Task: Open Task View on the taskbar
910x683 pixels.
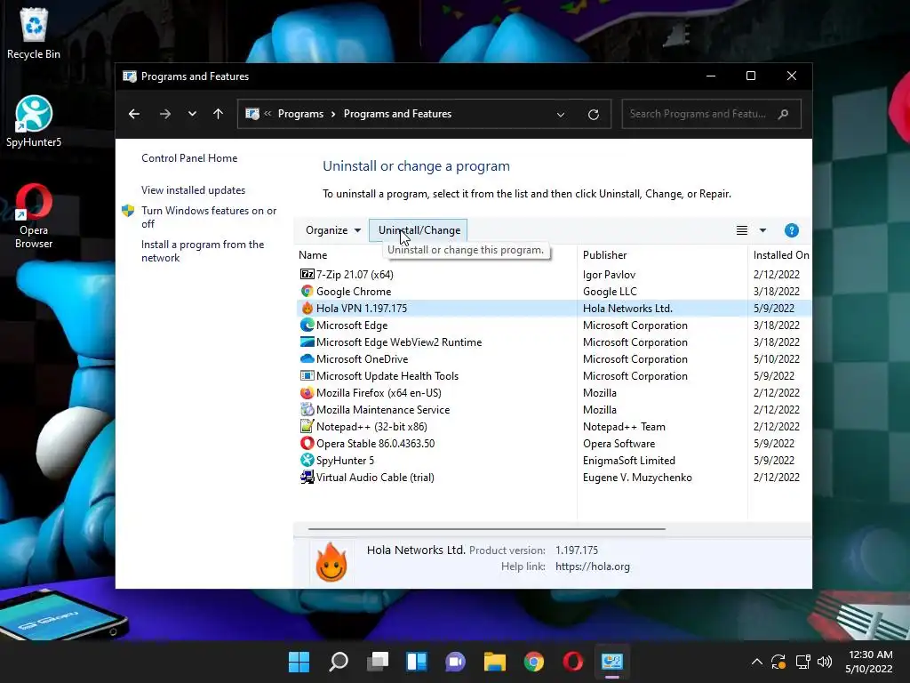Action: (377, 662)
